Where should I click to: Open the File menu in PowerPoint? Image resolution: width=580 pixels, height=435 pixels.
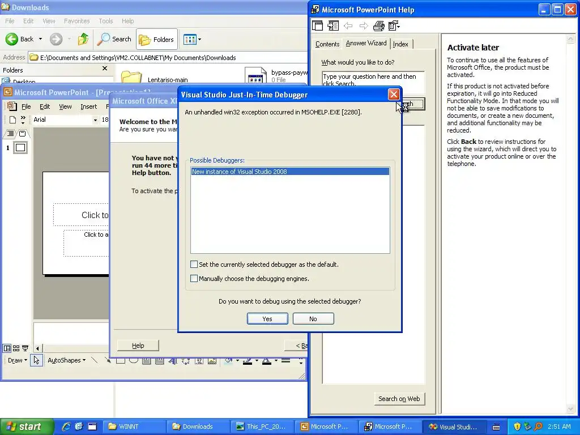(26, 106)
